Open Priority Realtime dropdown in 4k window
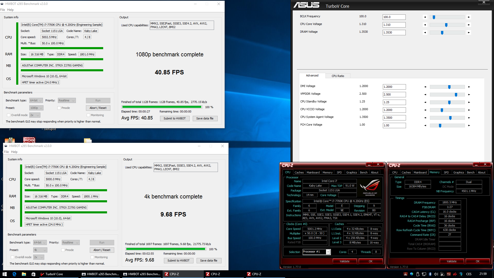This screenshot has width=494, height=278. (70, 243)
